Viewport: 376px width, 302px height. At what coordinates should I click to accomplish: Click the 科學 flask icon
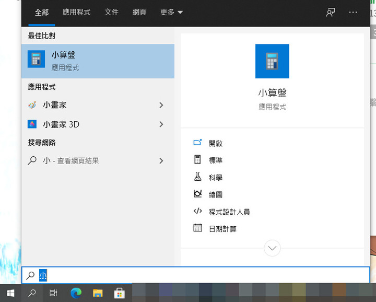(x=197, y=177)
